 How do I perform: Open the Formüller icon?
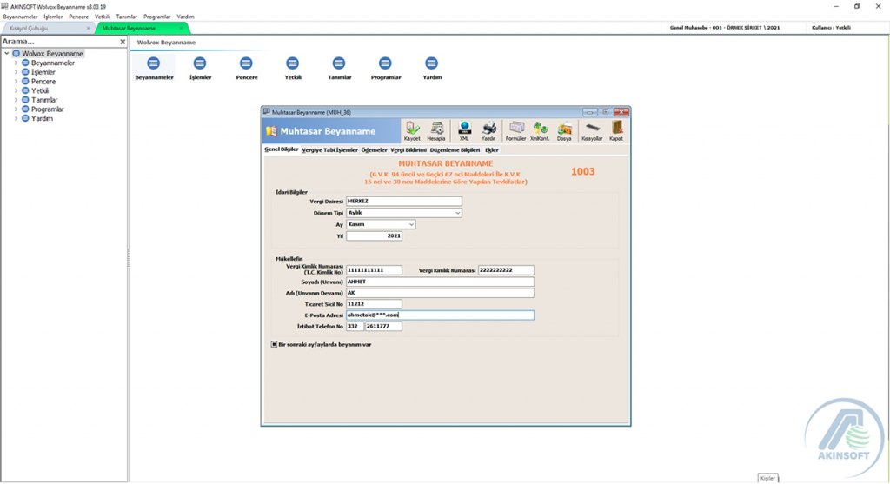[516, 131]
